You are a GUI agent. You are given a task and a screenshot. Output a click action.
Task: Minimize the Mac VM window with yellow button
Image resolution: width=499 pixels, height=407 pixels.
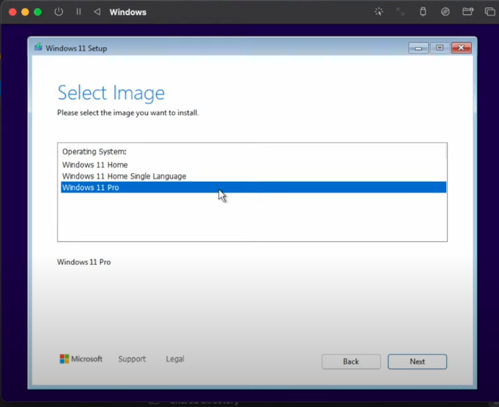click(x=25, y=12)
